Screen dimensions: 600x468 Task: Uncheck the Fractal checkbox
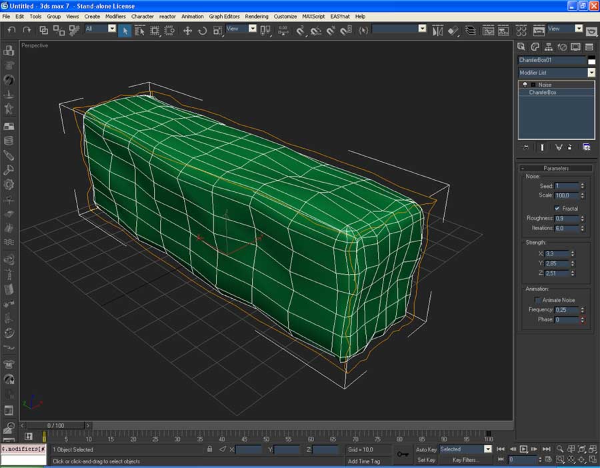point(557,208)
